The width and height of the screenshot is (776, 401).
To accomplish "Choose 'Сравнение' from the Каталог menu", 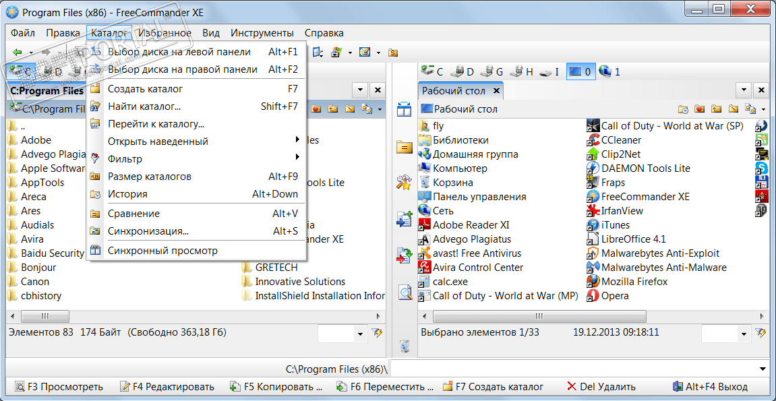I will (196, 214).
